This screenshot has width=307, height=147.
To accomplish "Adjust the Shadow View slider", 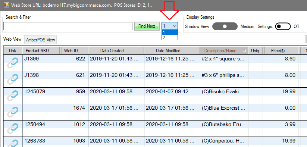I will [225, 26].
